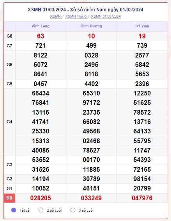171x221 pixels.
Task: Click the Vĩnh Long special prize 028205
Action: [41, 198]
